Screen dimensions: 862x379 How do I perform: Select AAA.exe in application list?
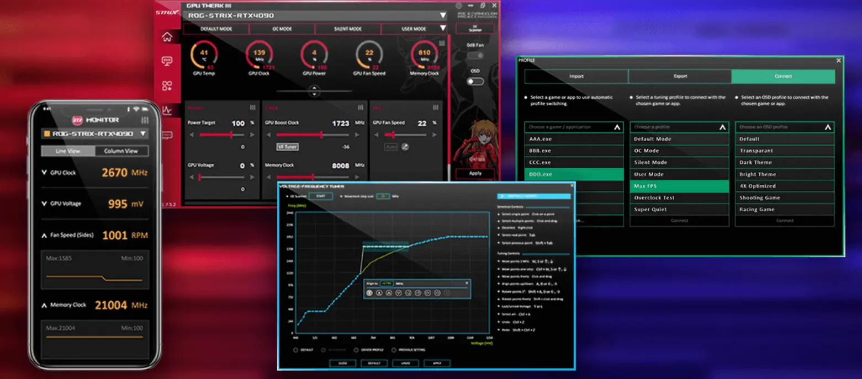[x=574, y=139]
